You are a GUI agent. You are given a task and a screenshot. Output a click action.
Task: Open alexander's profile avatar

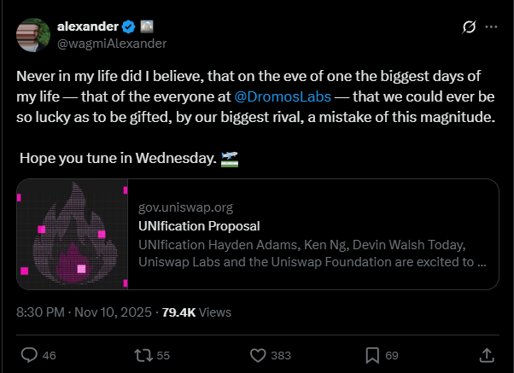click(x=32, y=34)
